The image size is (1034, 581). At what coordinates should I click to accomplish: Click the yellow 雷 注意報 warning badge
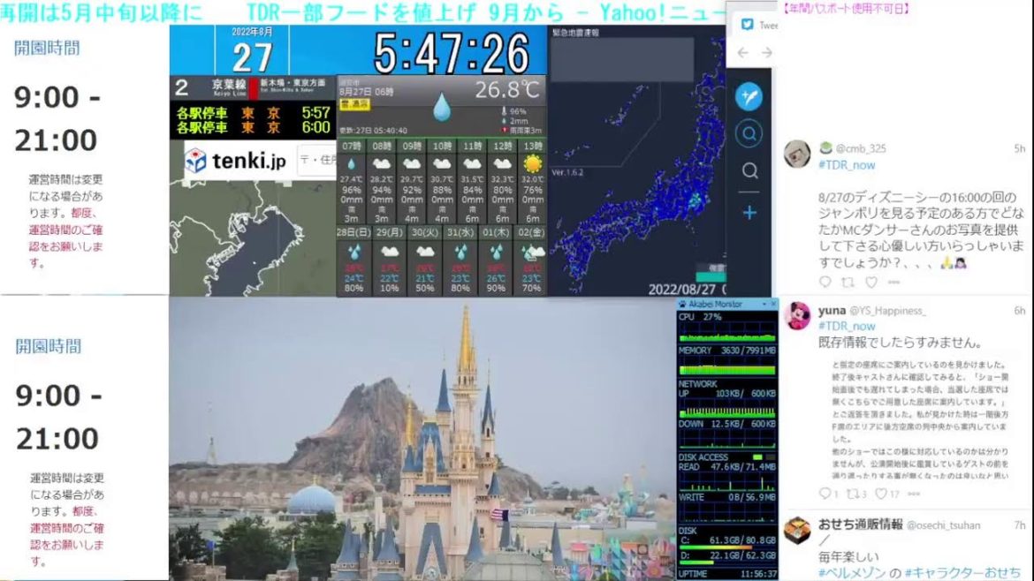click(354, 105)
